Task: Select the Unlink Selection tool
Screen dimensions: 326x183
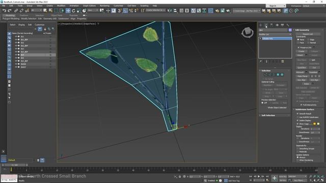Action: coord(21,11)
